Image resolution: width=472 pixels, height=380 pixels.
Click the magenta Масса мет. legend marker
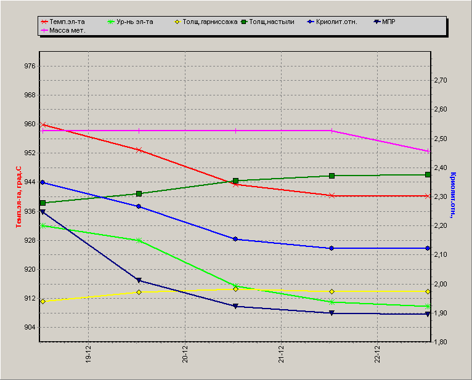coord(44,30)
